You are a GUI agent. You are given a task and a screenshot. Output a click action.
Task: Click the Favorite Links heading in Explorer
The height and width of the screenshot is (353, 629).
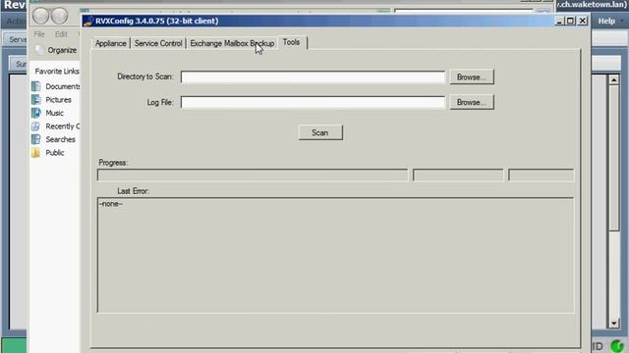pyautogui.click(x=57, y=72)
